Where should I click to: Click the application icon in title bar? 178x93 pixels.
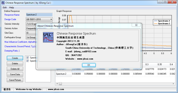coord(3,3)
